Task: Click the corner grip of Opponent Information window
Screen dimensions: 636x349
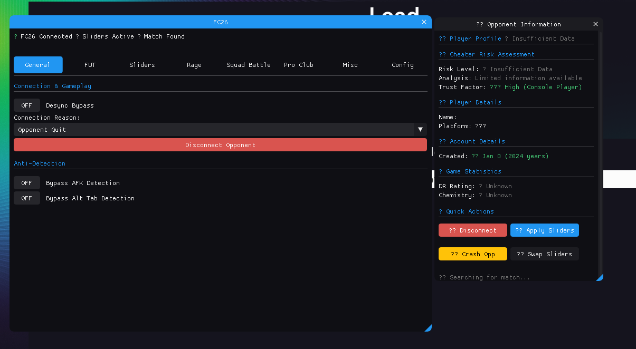Action: pos(600,277)
